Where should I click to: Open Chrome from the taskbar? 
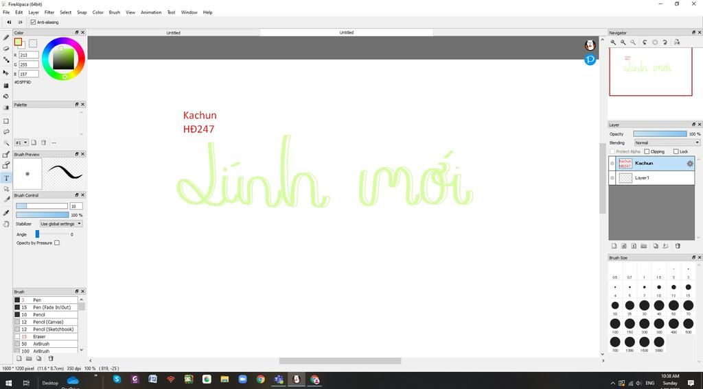click(260, 379)
